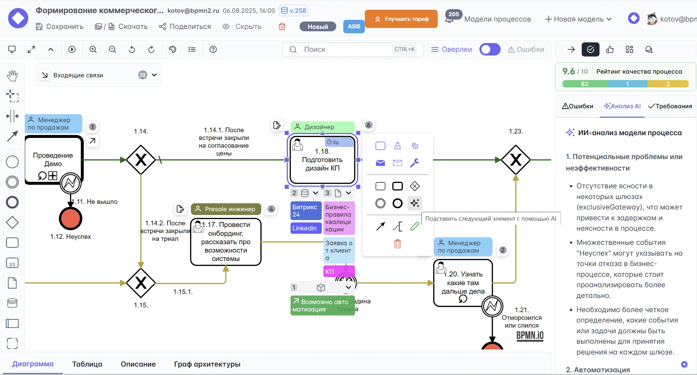
Task: Select wrench change type icon
Action: [415, 163]
